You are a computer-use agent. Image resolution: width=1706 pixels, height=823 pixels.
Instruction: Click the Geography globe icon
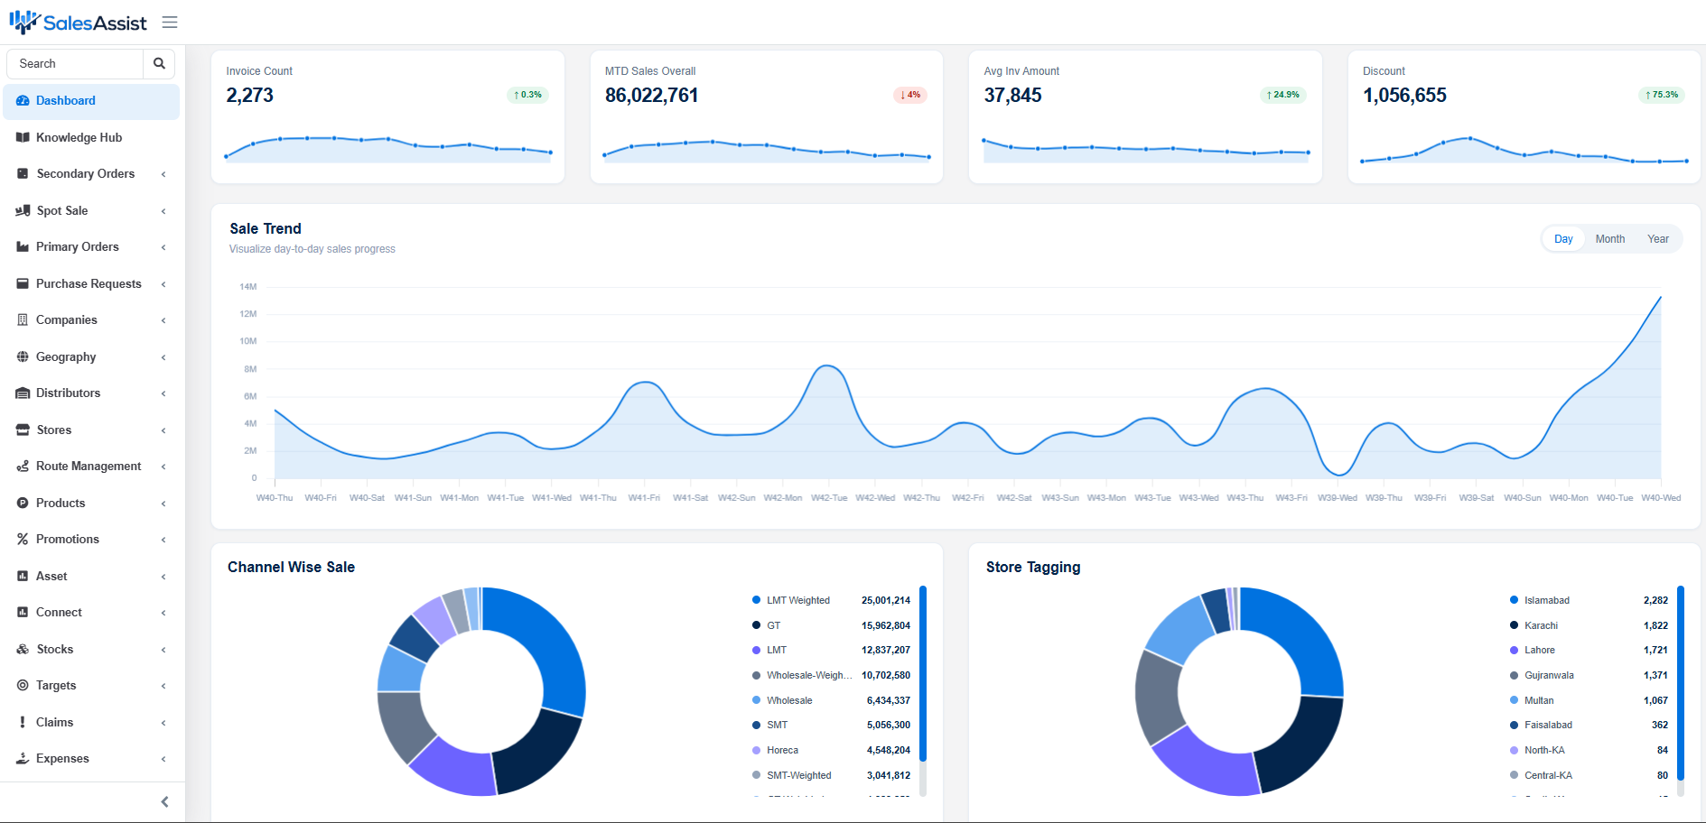23,356
